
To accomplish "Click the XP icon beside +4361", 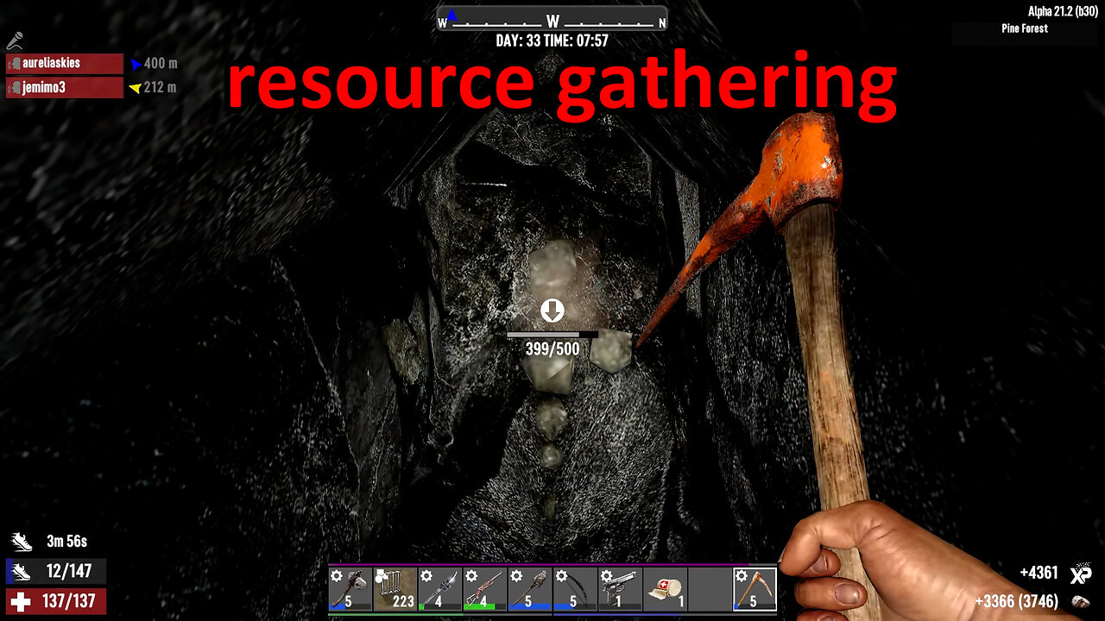I will (1080, 574).
